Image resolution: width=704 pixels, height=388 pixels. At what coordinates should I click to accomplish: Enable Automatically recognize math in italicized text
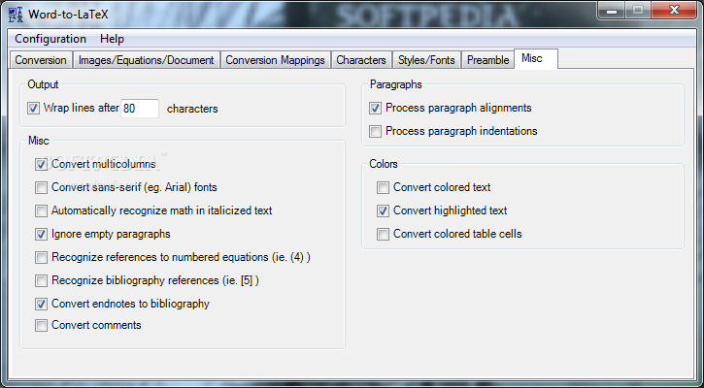(42, 210)
